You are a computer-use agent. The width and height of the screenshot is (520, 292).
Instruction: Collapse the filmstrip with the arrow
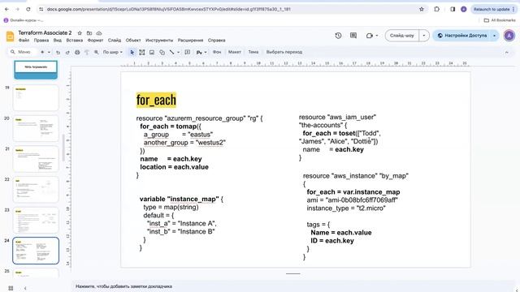pos(25,288)
